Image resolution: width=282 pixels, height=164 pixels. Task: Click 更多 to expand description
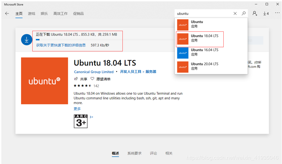pyautogui.click(x=77, y=109)
